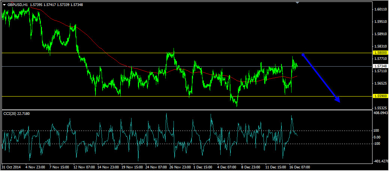Select the blue downward trend arrow
This screenshot has width=389, height=171.
(320, 78)
